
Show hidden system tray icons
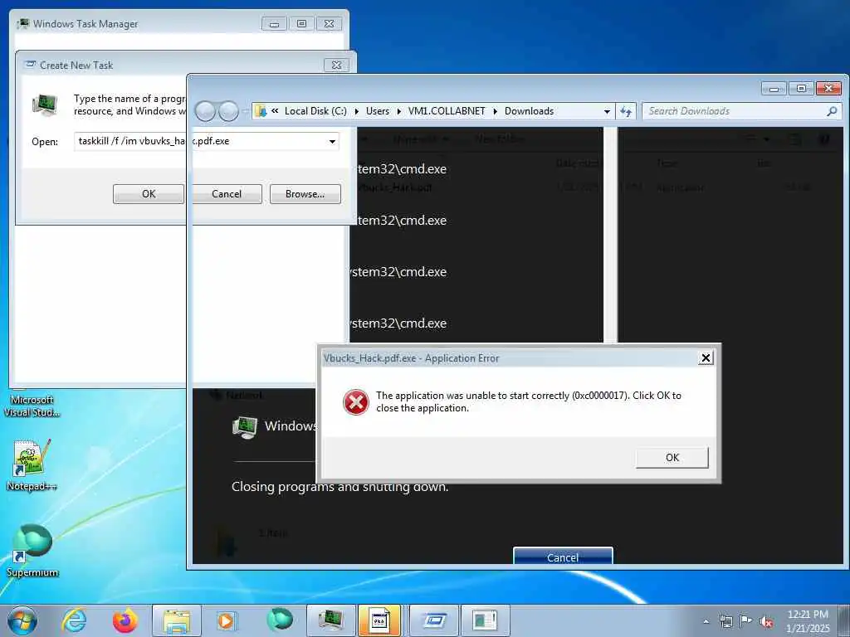click(x=706, y=622)
